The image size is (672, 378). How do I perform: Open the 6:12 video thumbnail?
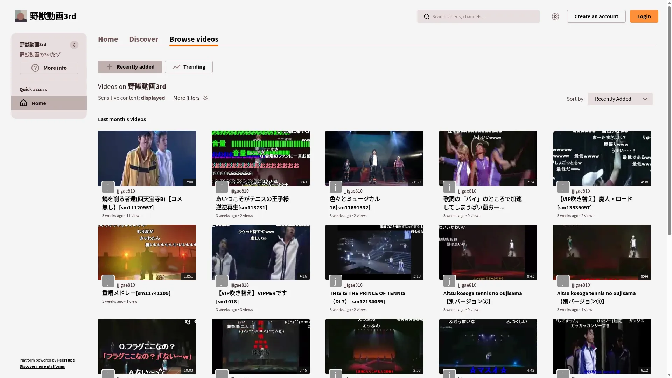[x=602, y=346]
